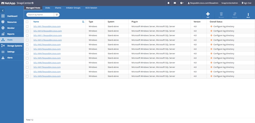
Task: Open the Reports chart icon
Action: tap(3, 34)
